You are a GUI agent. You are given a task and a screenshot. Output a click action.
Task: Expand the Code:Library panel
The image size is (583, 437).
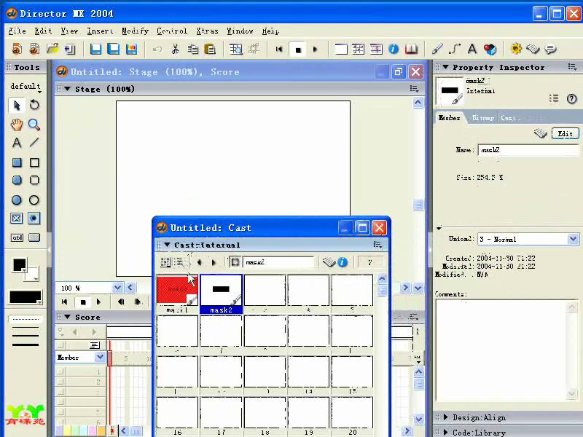pos(445,432)
